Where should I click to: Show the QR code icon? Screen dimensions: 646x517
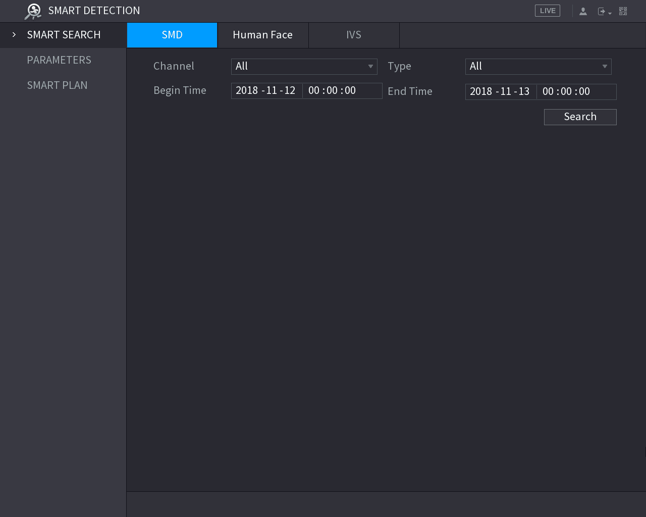point(623,11)
